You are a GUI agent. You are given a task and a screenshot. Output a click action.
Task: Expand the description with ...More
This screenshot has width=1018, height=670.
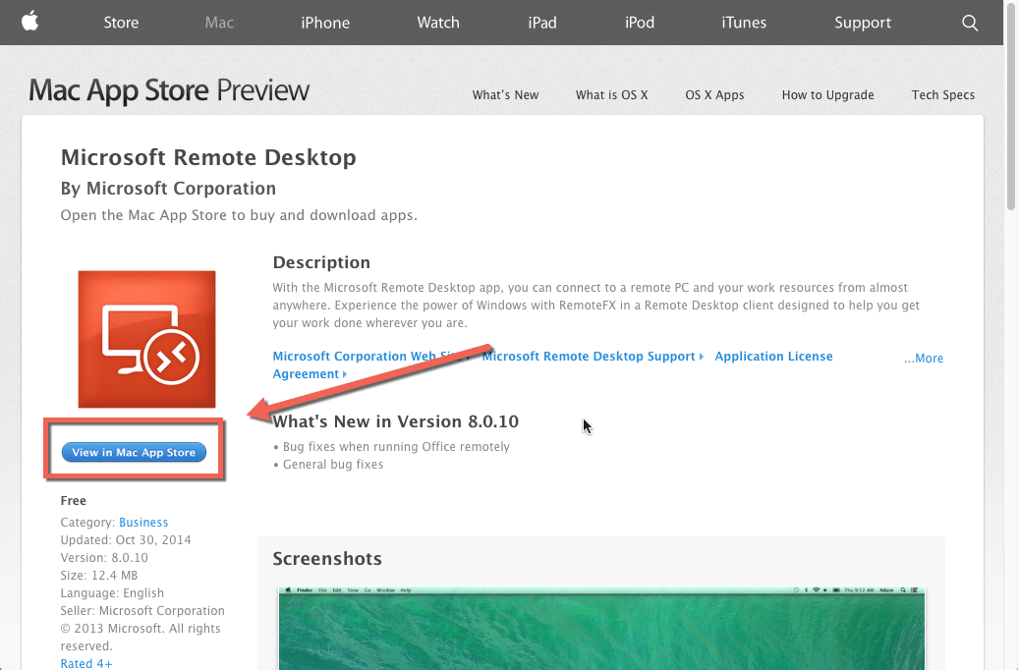(924, 359)
